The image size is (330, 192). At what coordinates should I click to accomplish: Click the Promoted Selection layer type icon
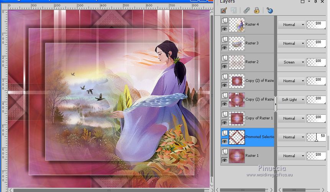[225, 133]
